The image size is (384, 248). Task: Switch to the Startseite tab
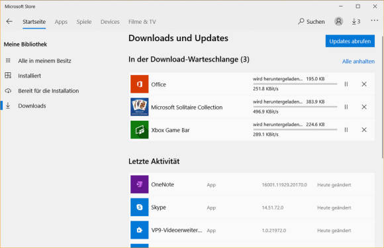point(34,22)
